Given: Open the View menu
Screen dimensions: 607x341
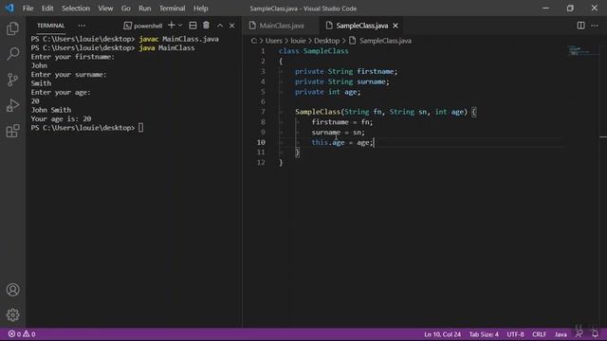Looking at the screenshot, I should pos(105,9).
